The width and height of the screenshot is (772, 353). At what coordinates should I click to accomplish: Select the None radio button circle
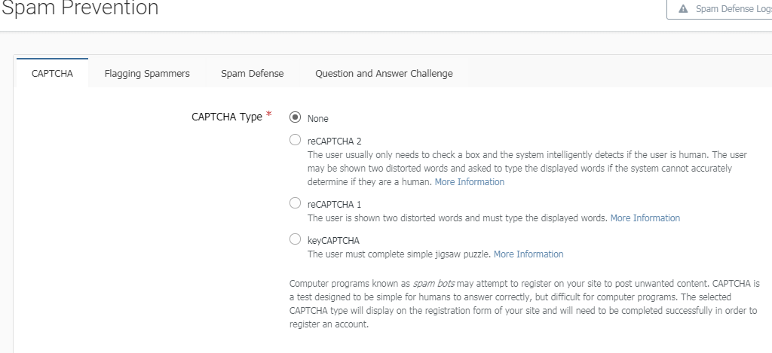[295, 117]
